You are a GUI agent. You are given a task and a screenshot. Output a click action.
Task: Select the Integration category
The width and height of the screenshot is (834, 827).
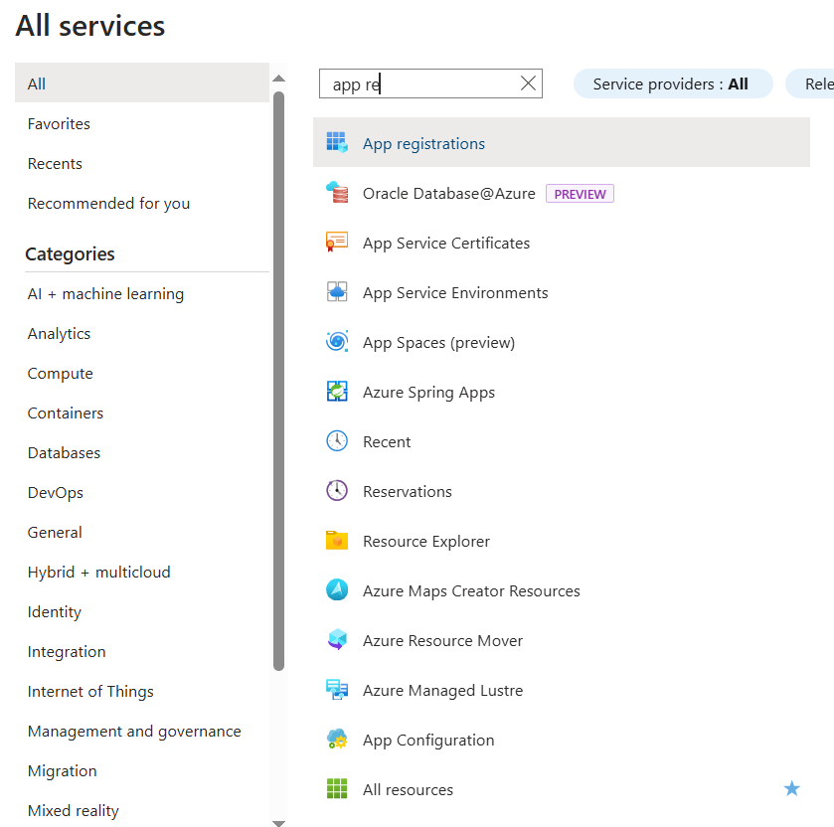point(67,652)
